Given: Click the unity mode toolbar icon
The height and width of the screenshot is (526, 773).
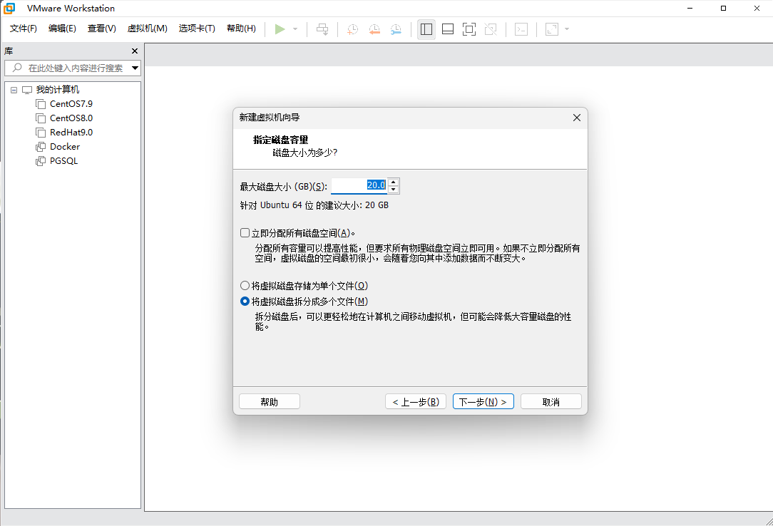Looking at the screenshot, I should click(491, 29).
